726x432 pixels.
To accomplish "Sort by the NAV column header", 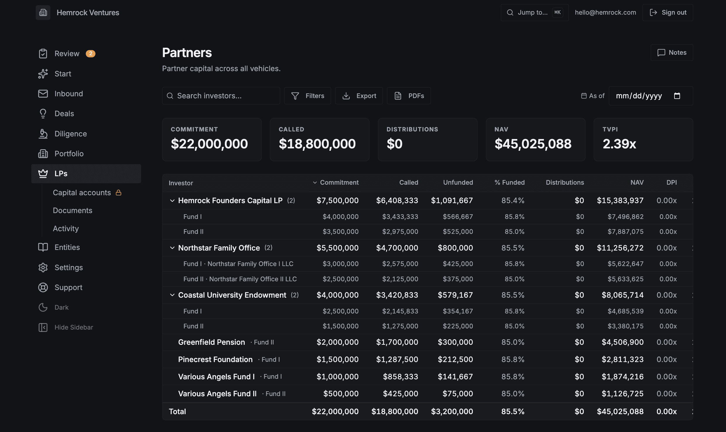I will [x=637, y=183].
